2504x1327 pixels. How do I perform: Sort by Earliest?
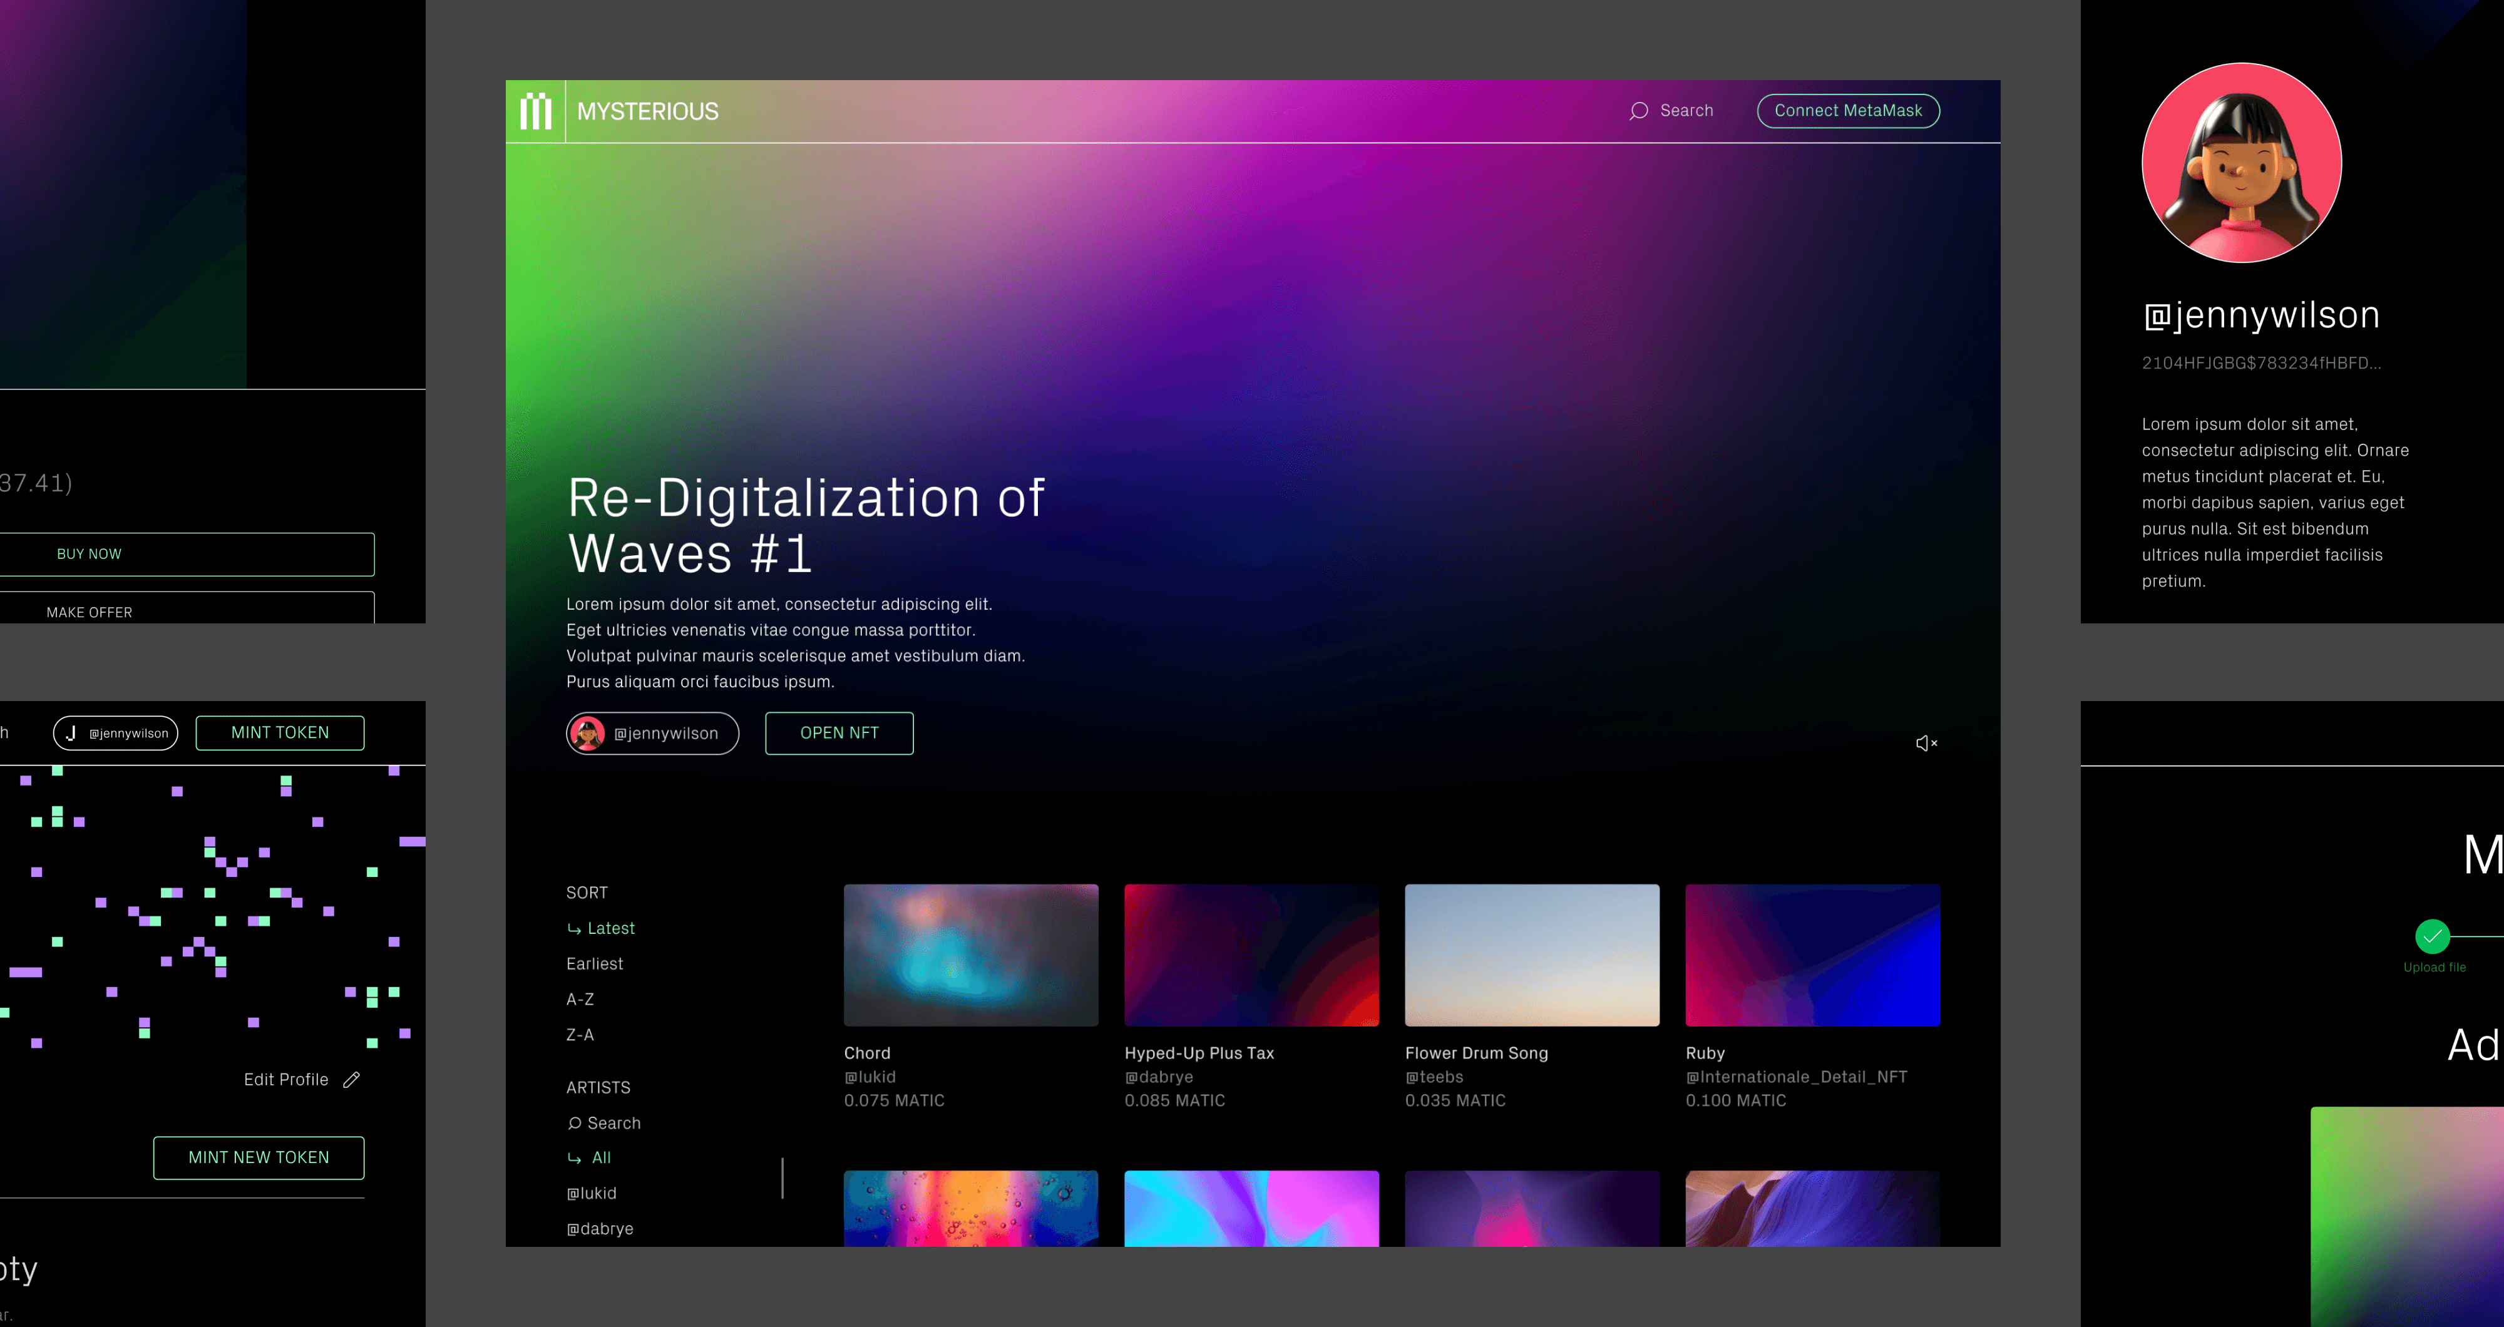(594, 963)
